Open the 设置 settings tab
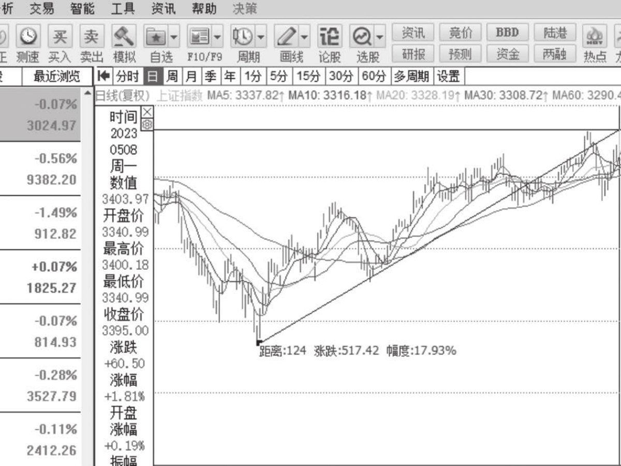This screenshot has width=621, height=466. [x=449, y=77]
